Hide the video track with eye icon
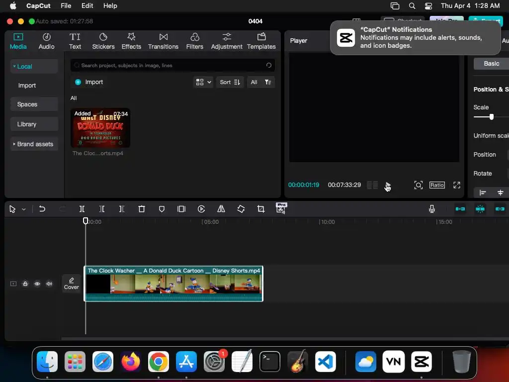The height and width of the screenshot is (382, 509). coord(37,284)
